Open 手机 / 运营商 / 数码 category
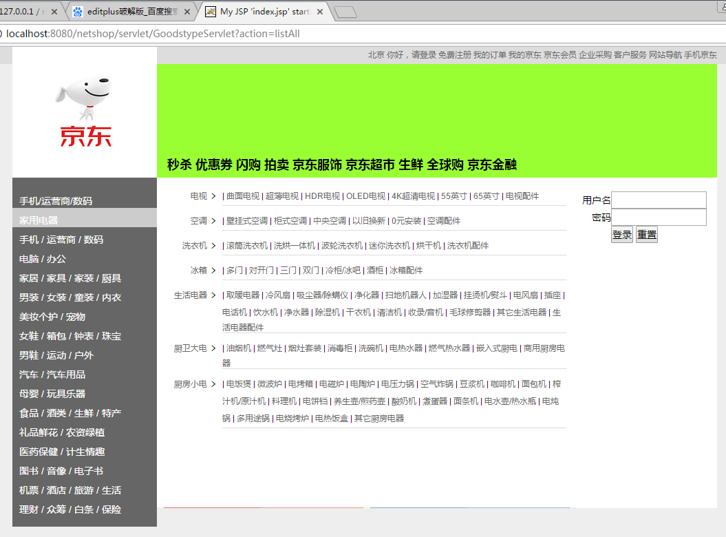Viewport: 726px width, 537px height. (x=61, y=240)
